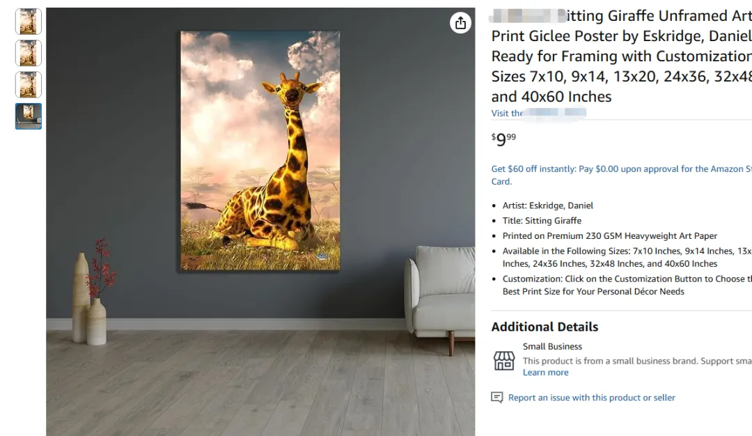The width and height of the screenshot is (752, 436).
Task: Click the 'Small Business' label
Action: (x=552, y=346)
